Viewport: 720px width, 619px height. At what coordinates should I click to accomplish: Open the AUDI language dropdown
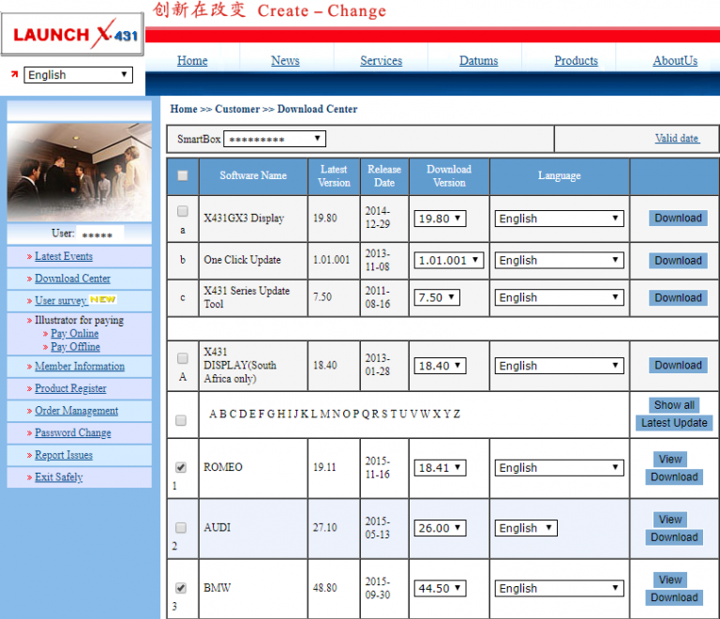tap(526, 528)
